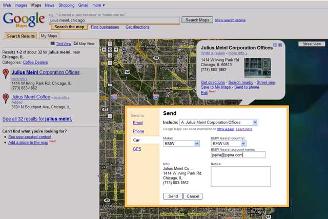Zoom in with the plus button

tap(110, 63)
